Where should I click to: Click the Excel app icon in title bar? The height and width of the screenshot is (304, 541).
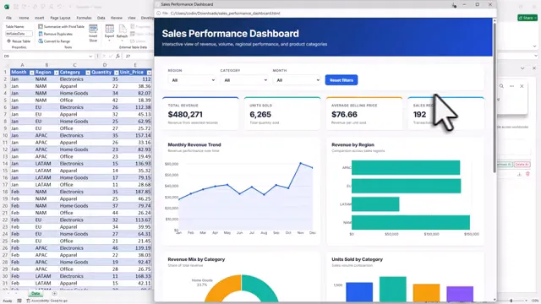(7, 7)
